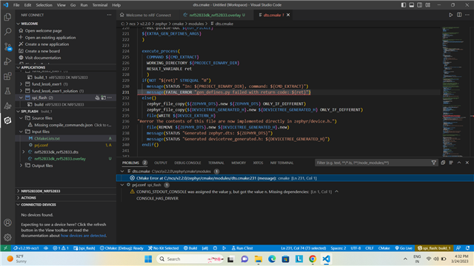This screenshot has height=266, width=474.
Task: Close the dts.cmake editor tab
Action: [x=288, y=15]
